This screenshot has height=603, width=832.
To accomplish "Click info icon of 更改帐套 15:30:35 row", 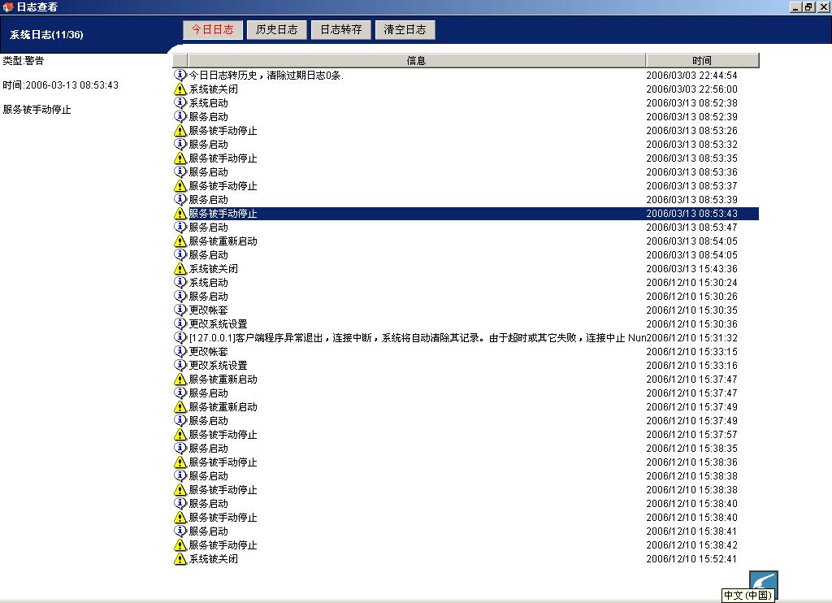I will 180,310.
